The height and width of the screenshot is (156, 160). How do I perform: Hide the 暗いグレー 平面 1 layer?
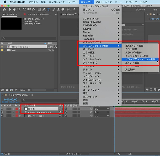pos(2,116)
